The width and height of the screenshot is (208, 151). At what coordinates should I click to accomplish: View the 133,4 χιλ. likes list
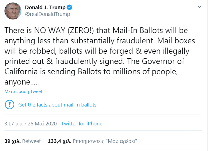tap(92, 141)
